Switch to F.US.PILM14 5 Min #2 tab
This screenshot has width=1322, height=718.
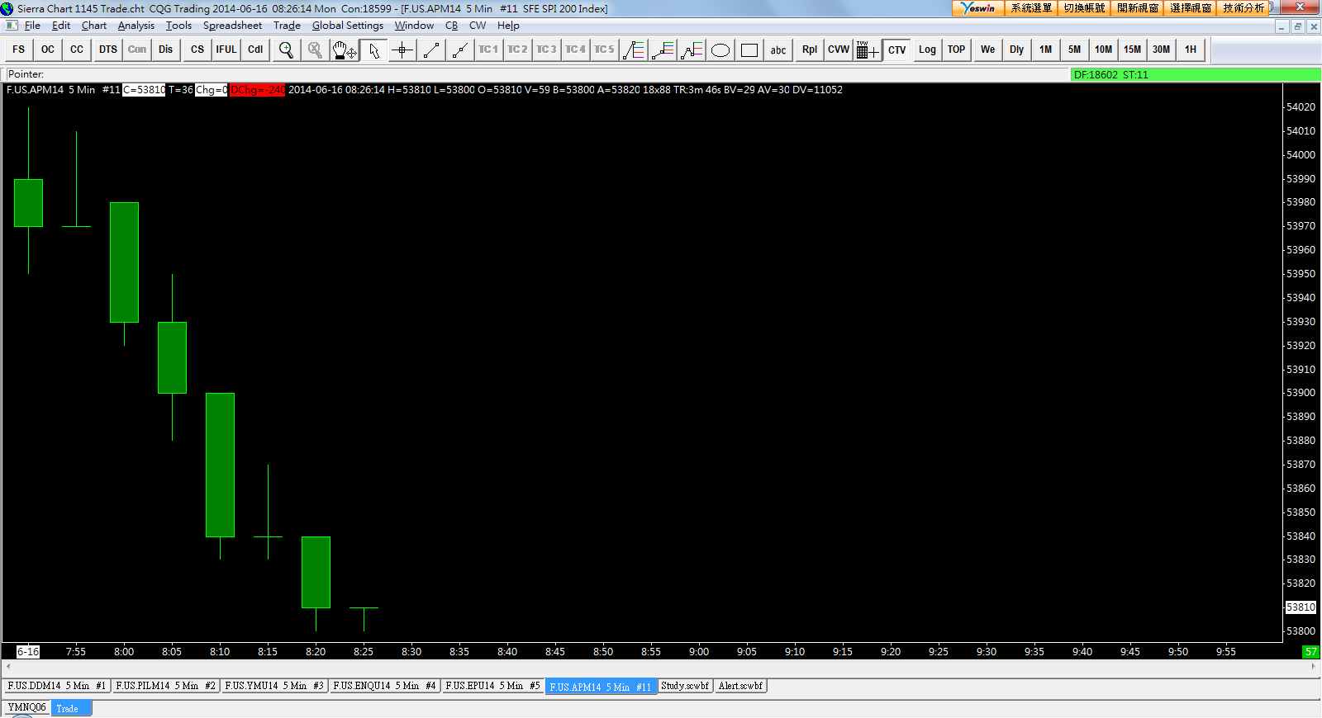[166, 686]
